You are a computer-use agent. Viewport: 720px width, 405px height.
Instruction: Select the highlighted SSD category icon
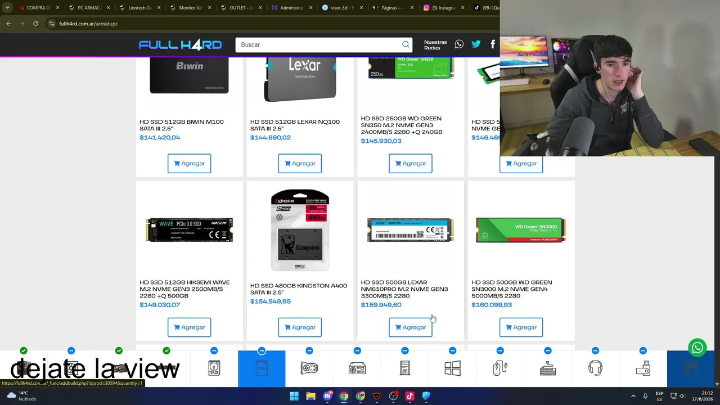point(262,368)
